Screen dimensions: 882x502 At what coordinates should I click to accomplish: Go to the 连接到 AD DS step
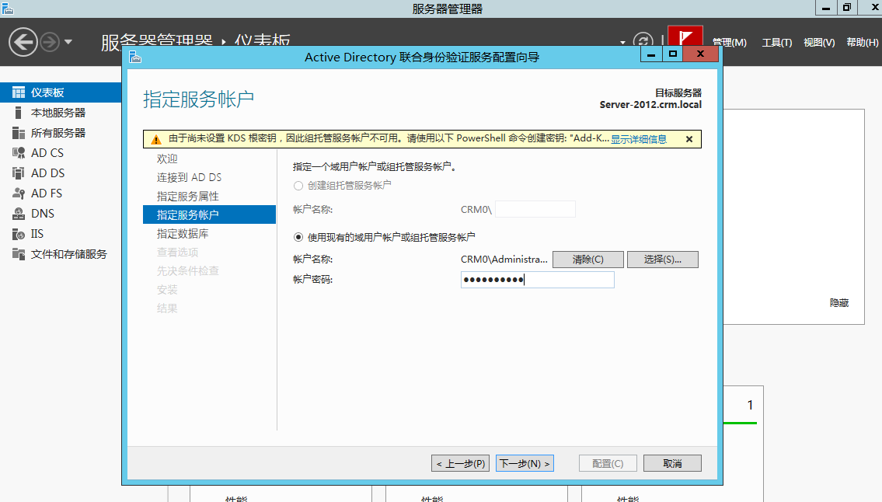coord(189,177)
